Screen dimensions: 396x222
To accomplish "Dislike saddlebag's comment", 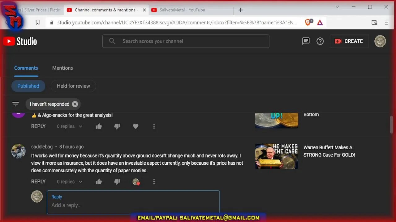I will pyautogui.click(x=117, y=182).
